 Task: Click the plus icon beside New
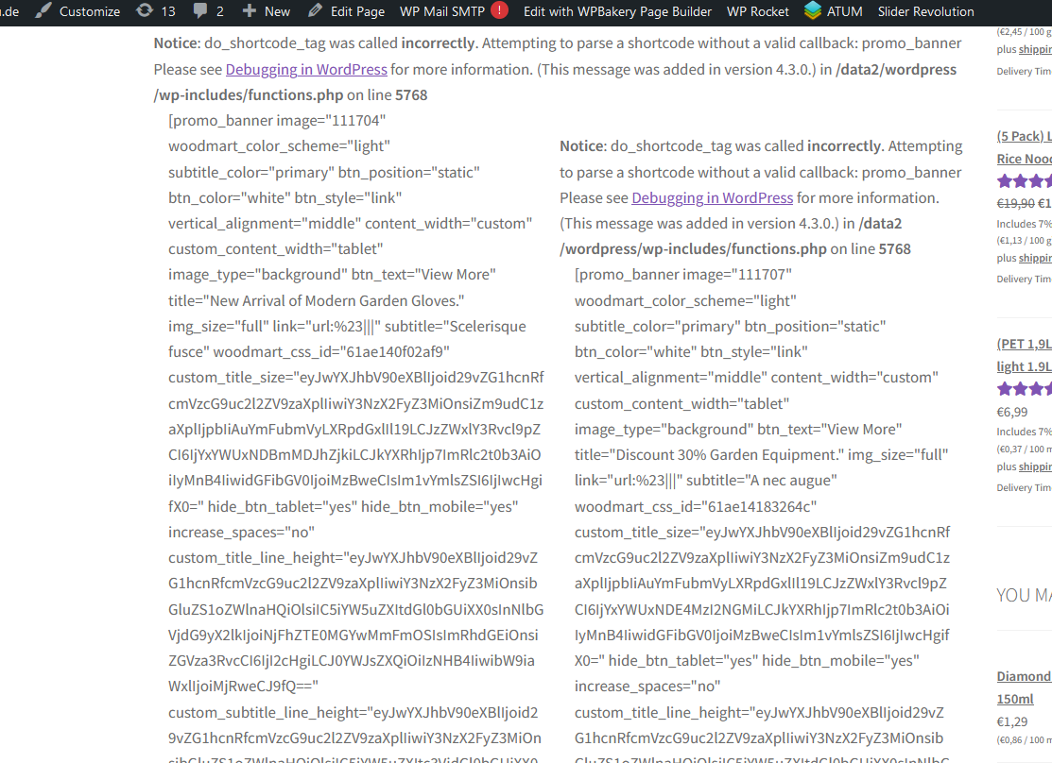click(x=249, y=10)
